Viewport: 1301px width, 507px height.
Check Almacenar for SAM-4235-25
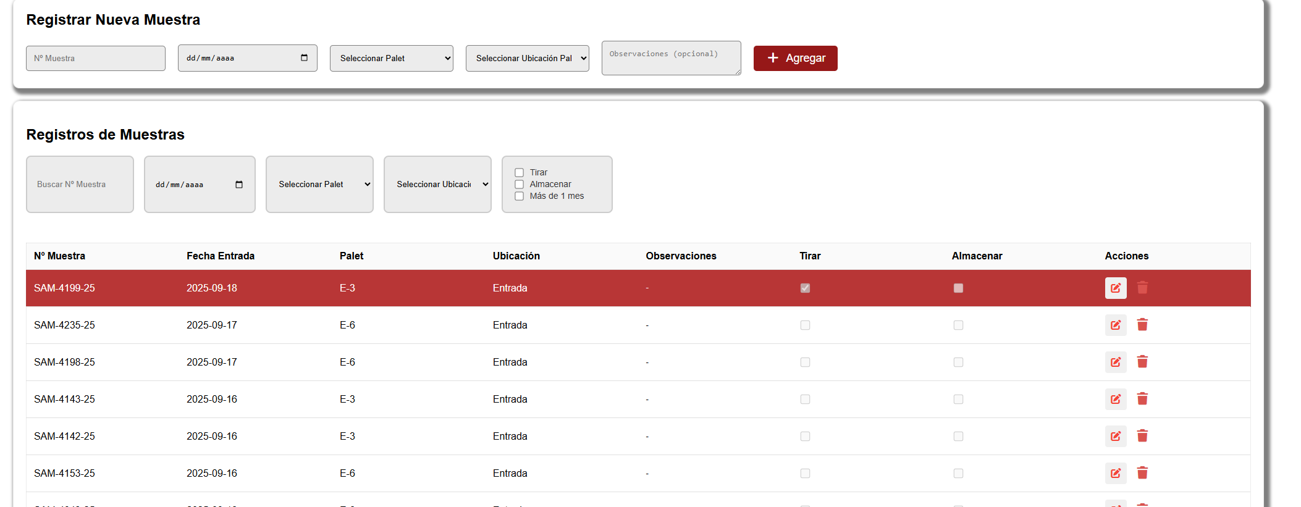point(958,325)
